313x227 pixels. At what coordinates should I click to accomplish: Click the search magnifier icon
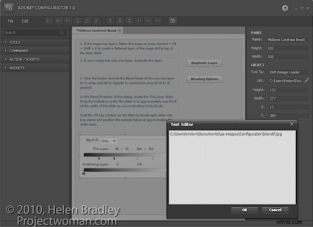62,32
